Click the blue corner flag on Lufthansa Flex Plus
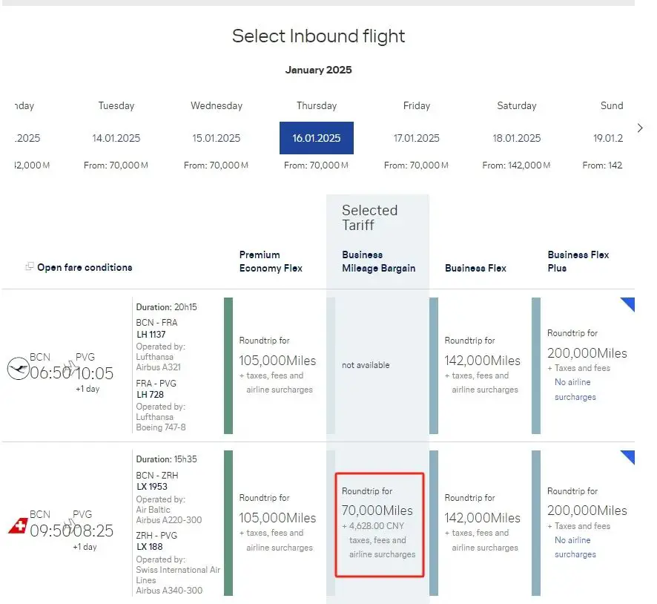This screenshot has width=657, height=604. (630, 303)
